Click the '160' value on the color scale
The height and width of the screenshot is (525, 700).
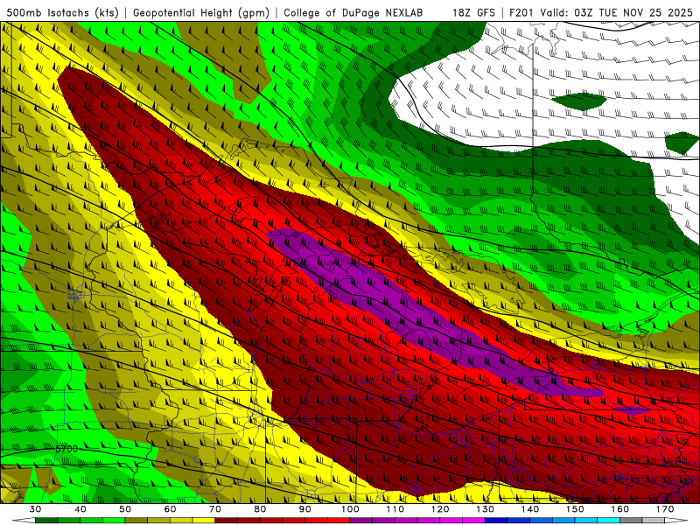coord(620,509)
